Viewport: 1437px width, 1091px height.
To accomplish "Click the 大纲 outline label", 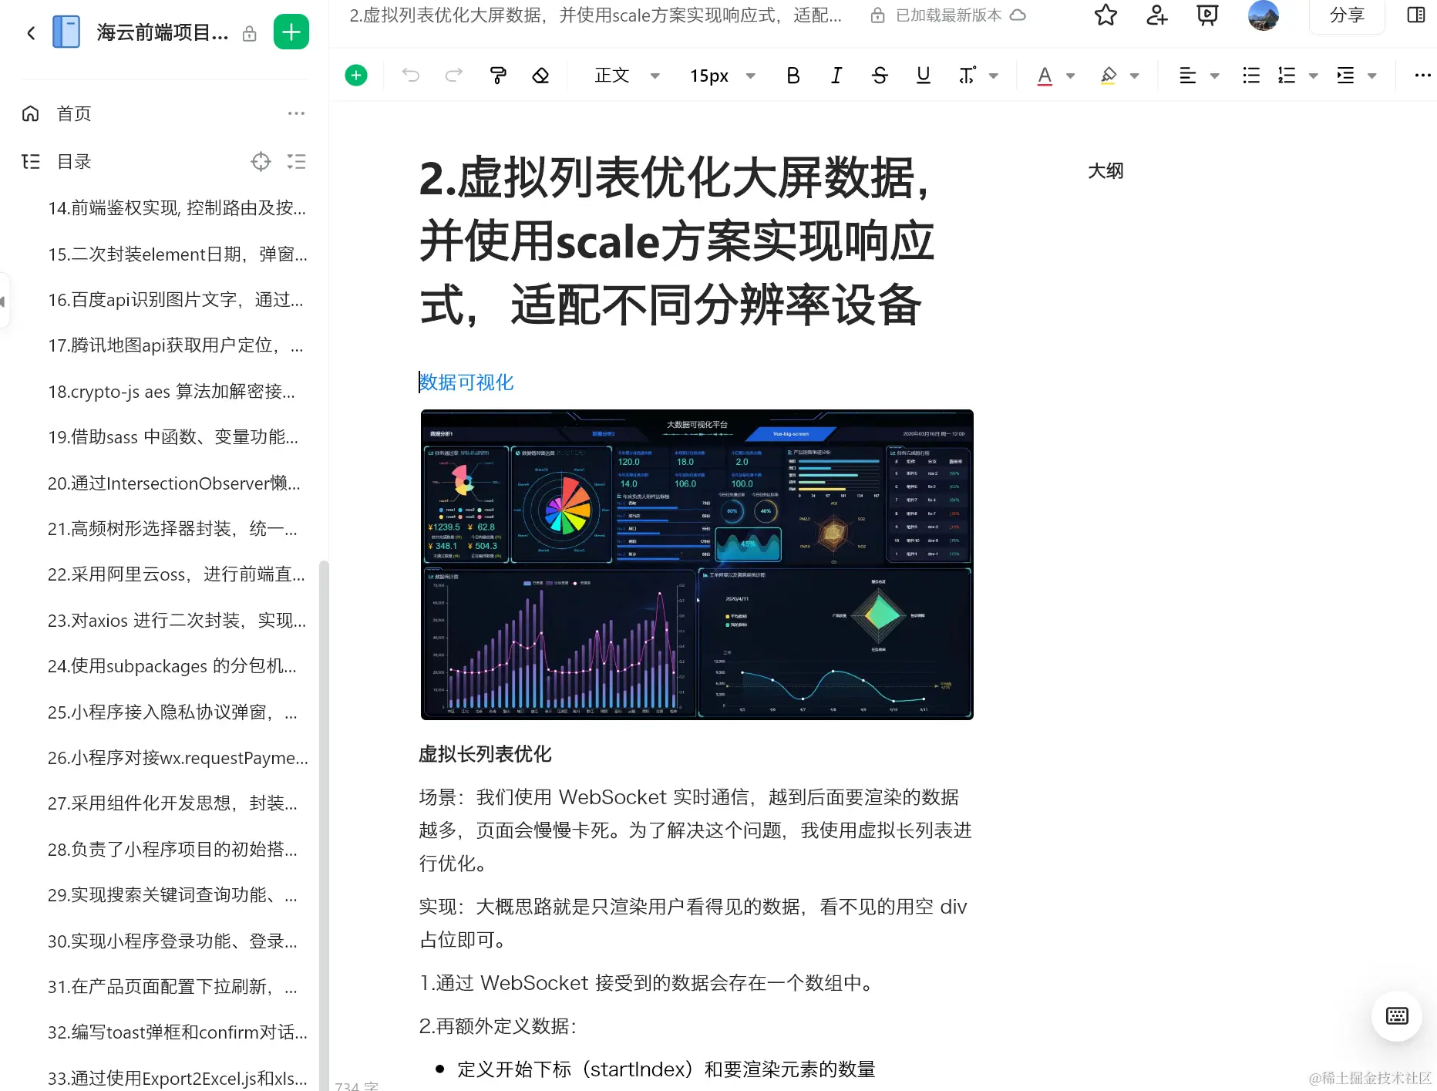I will point(1106,171).
